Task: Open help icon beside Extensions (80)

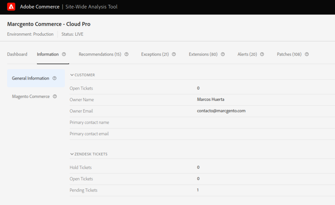Action: [223, 54]
